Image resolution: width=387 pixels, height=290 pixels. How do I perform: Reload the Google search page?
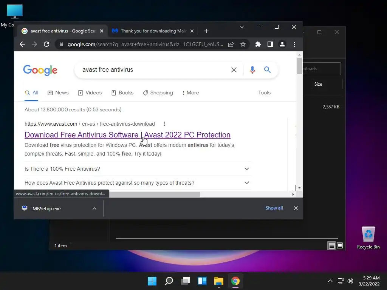coord(46,45)
